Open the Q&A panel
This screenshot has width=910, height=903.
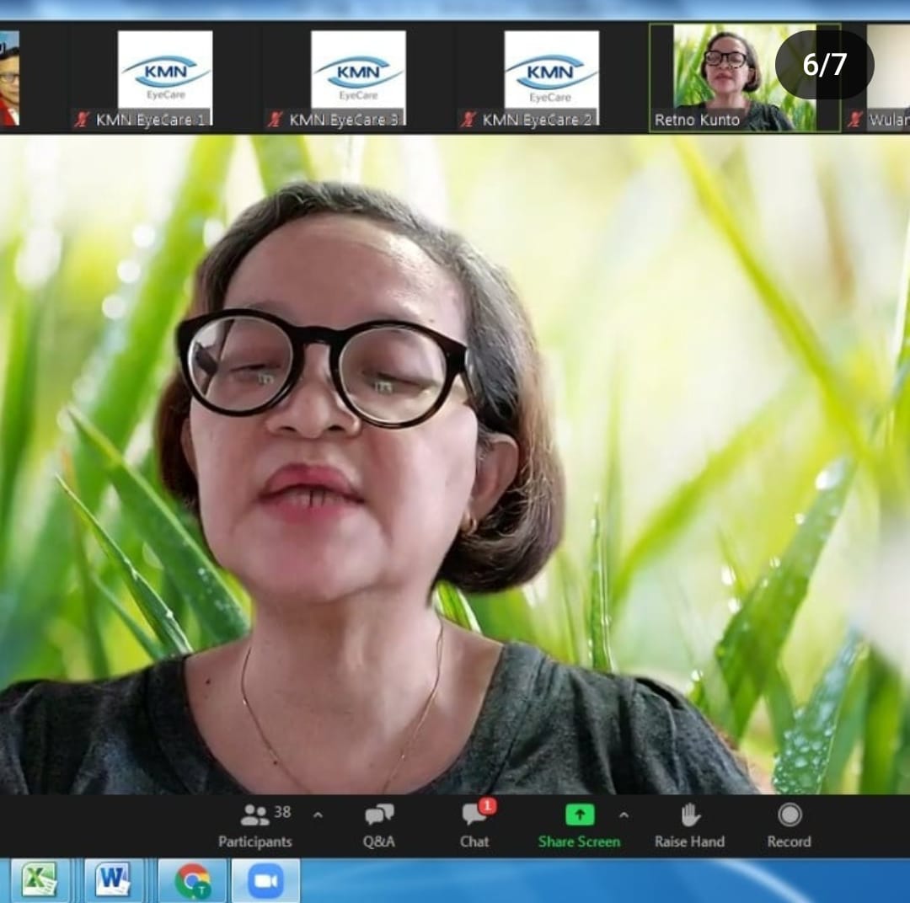tap(379, 815)
